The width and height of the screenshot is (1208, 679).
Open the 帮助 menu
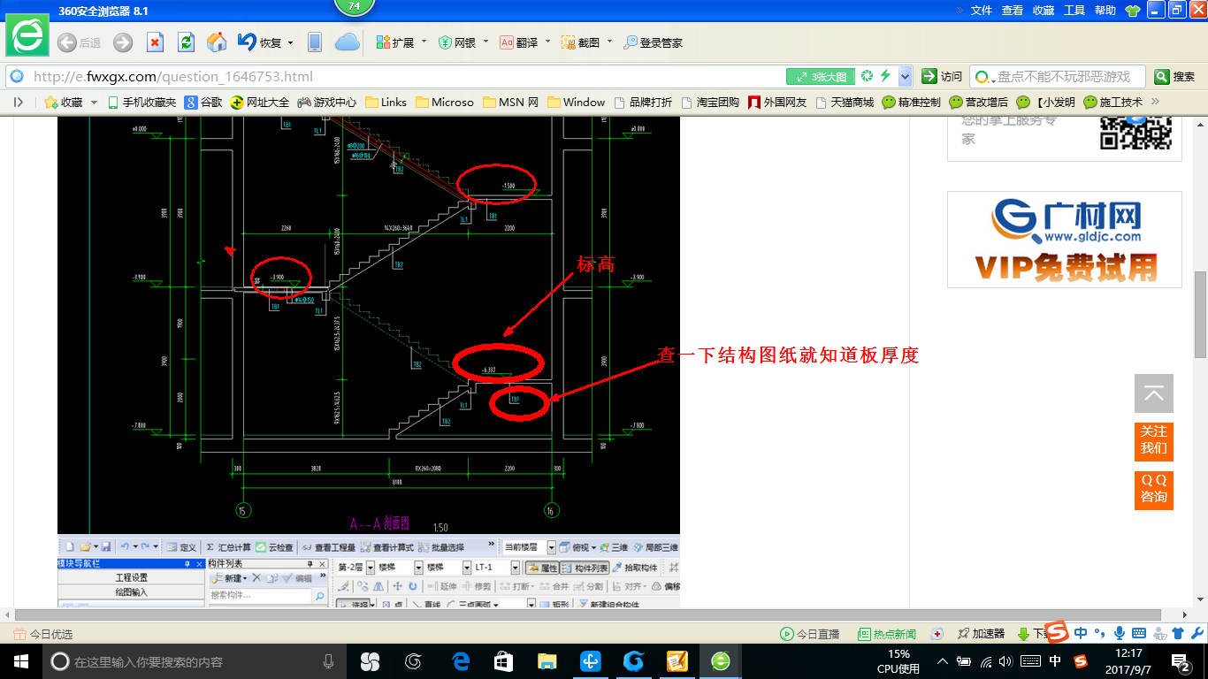click(1105, 11)
